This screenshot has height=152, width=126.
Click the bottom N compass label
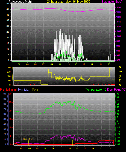[120, 85]
